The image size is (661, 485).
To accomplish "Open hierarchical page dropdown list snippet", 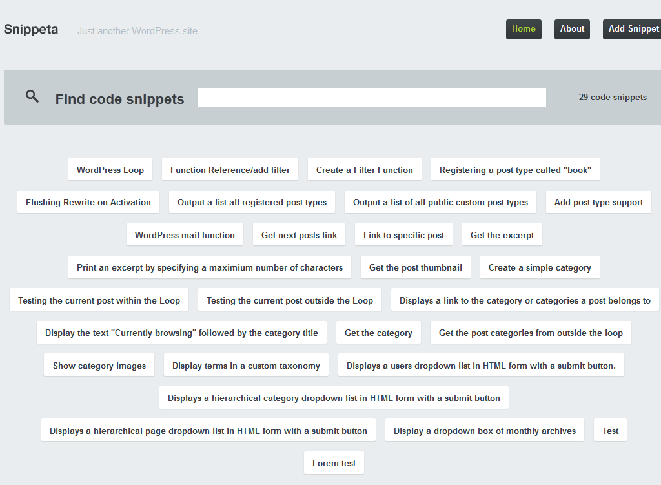I will point(208,431).
